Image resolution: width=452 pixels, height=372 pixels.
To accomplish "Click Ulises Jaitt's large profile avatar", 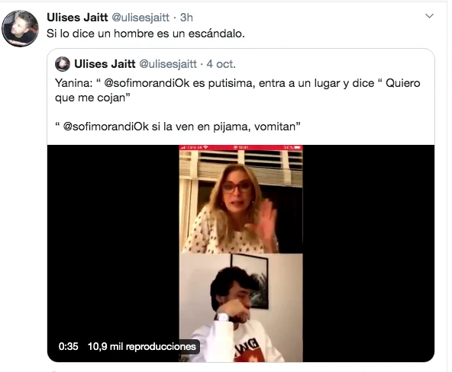I will pos(20,28).
